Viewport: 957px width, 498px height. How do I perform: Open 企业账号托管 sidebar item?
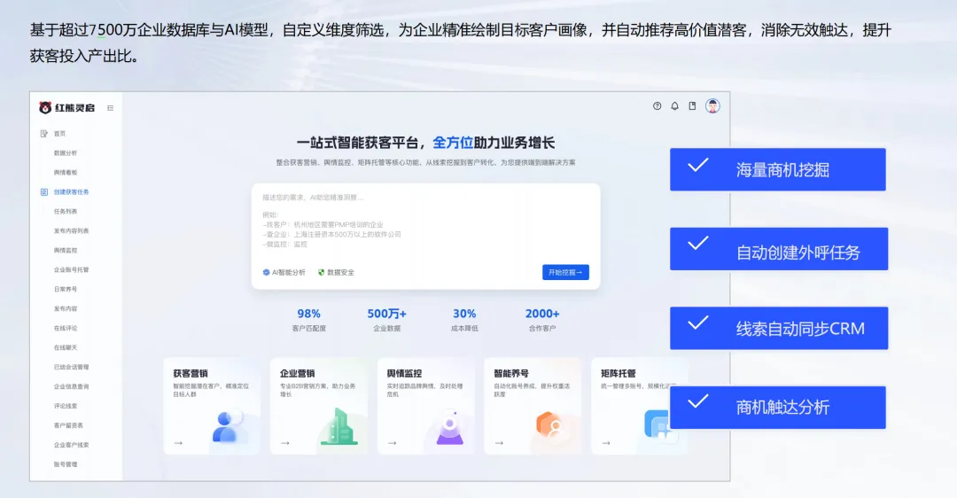[x=72, y=269]
